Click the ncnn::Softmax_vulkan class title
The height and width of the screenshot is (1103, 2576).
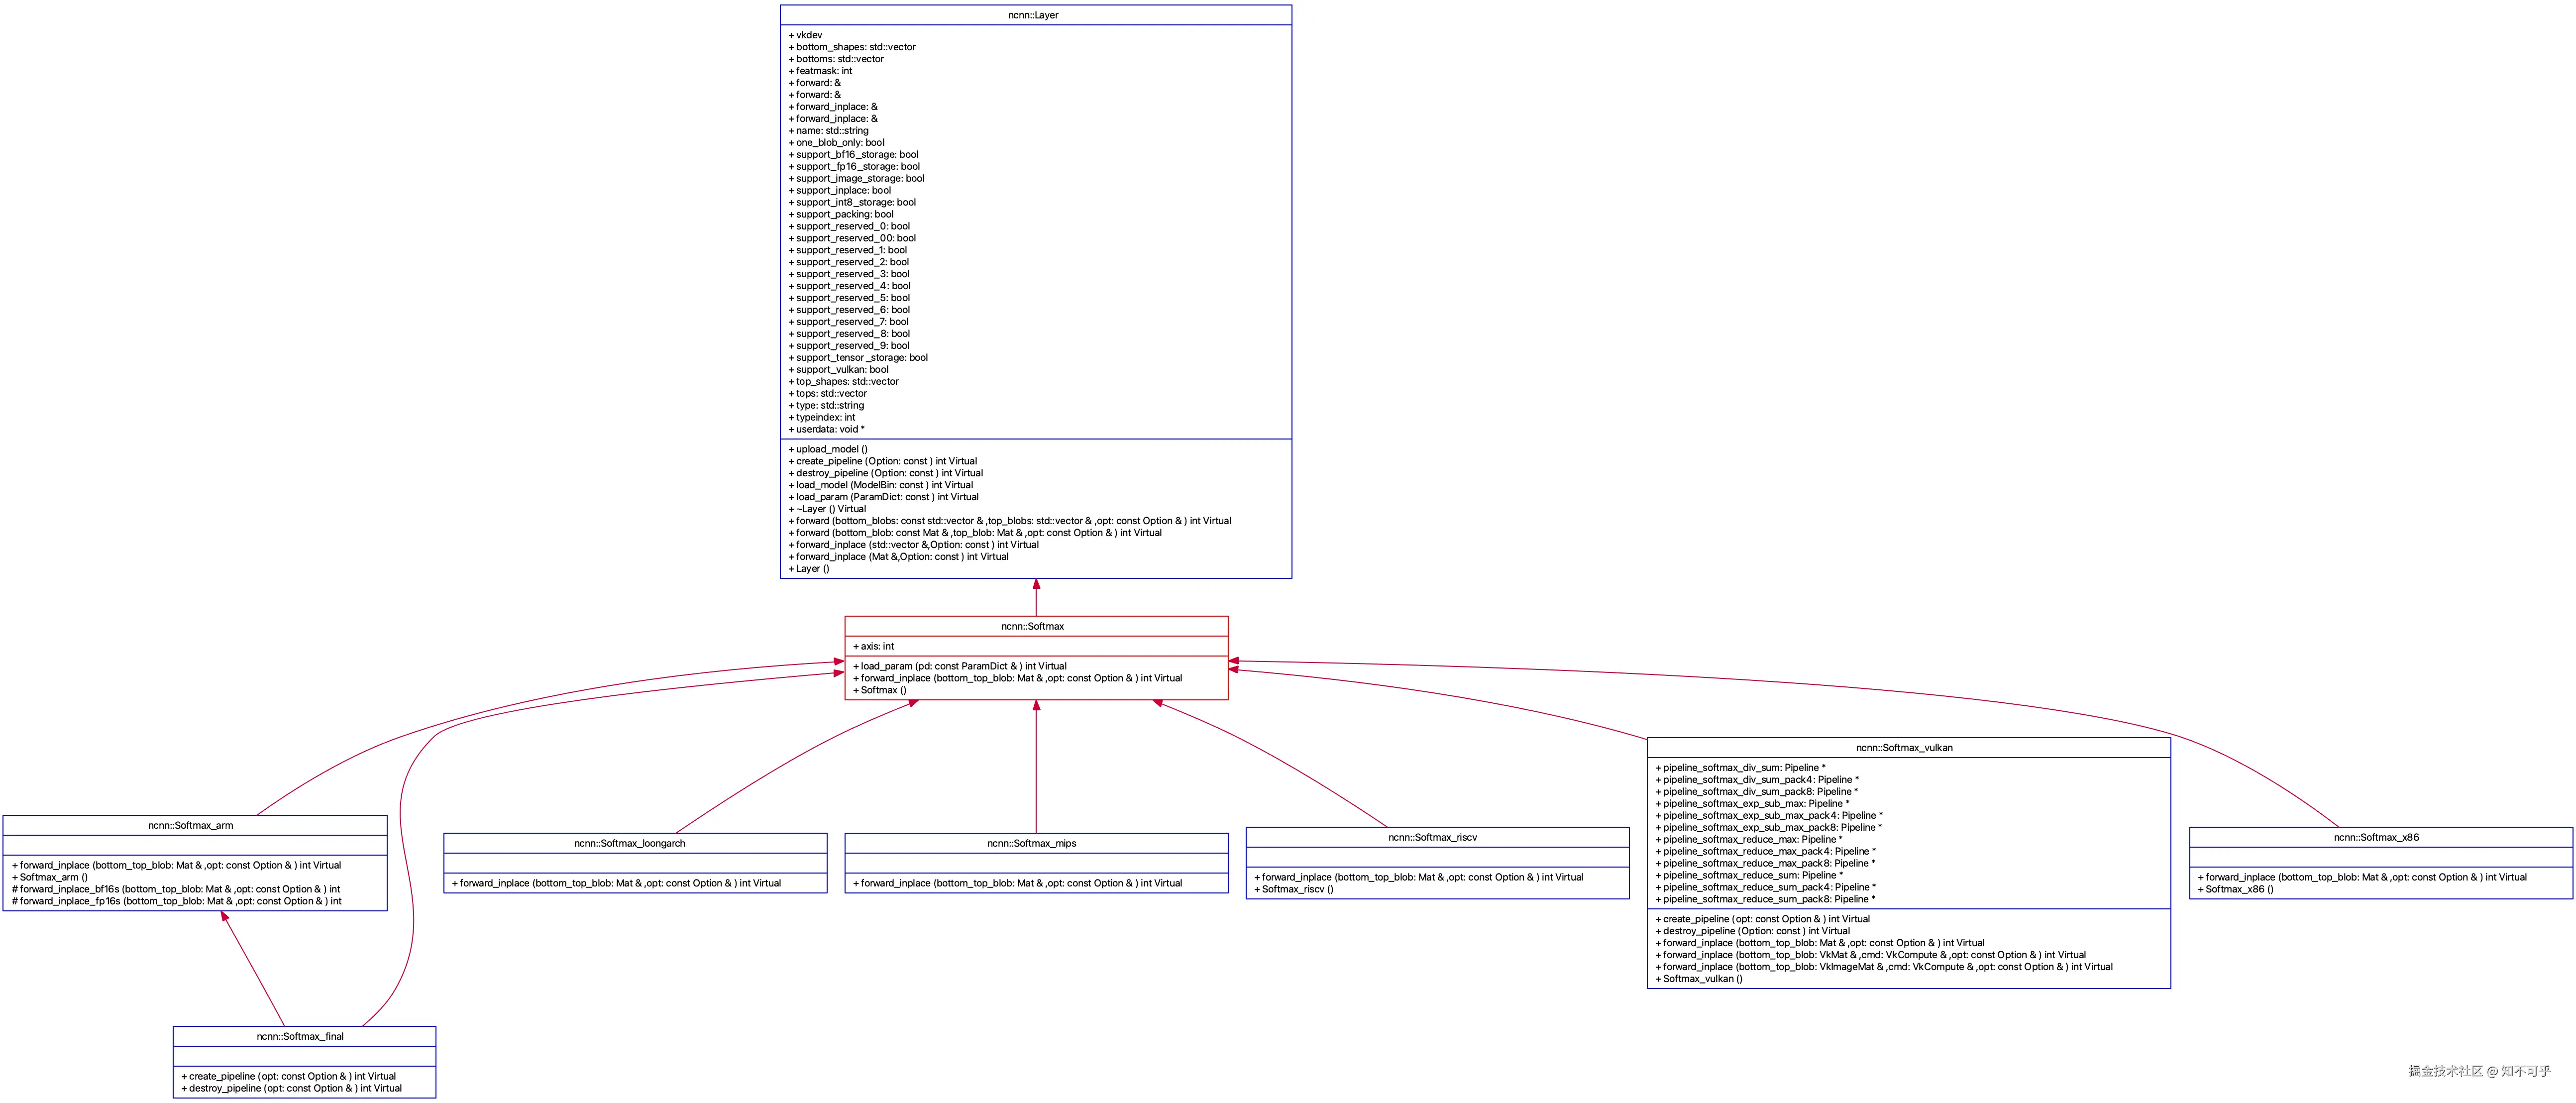1905,748
